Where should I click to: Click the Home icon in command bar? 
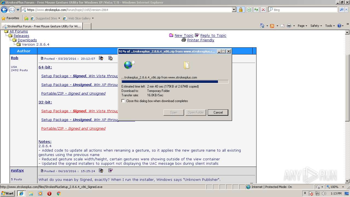(x=262, y=26)
